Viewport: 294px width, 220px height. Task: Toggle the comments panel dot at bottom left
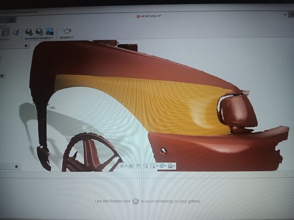(17, 167)
